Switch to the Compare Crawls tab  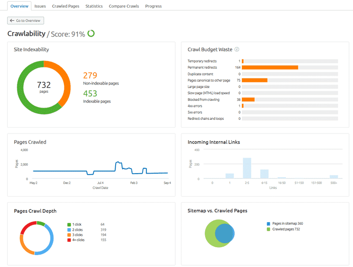[x=124, y=6]
